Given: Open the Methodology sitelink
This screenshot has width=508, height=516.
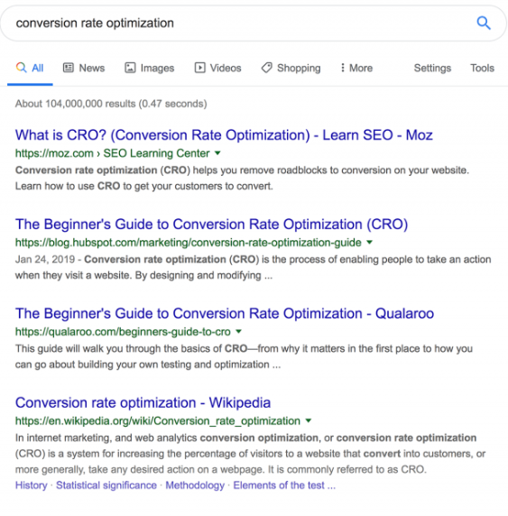Looking at the screenshot, I should [195, 485].
